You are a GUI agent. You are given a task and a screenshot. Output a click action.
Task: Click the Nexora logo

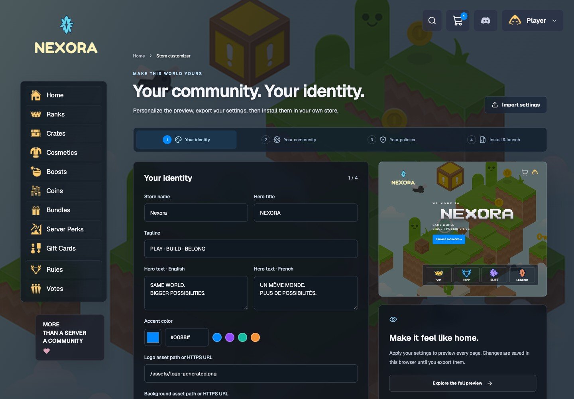point(66,35)
